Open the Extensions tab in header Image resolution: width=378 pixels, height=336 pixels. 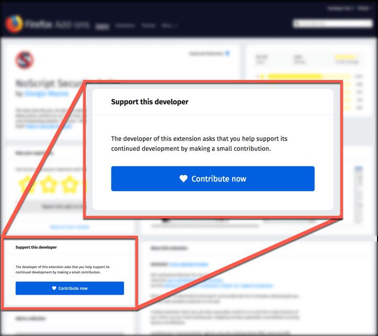(125, 25)
